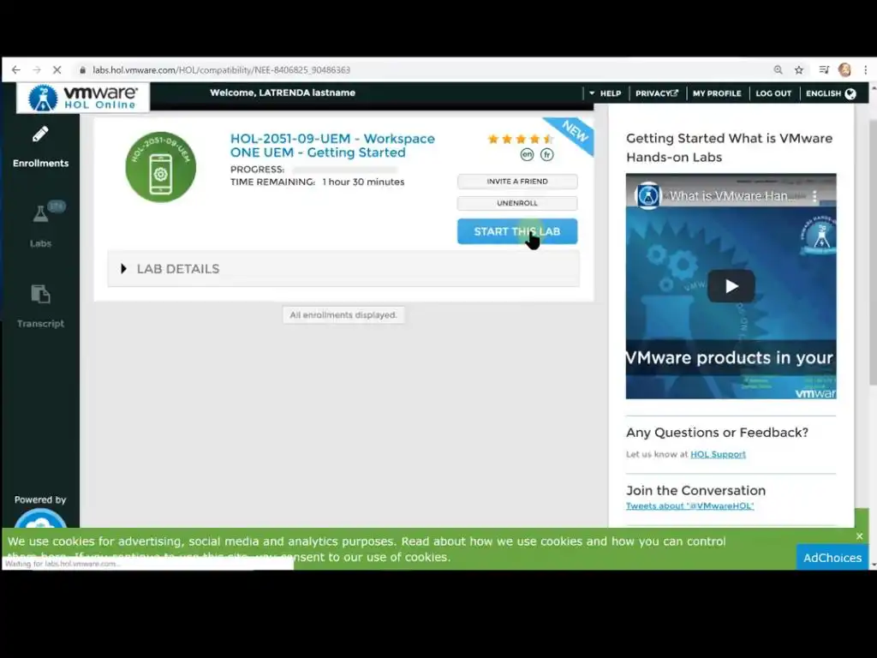Click LOG OUT
This screenshot has height=658, width=877.
(773, 93)
